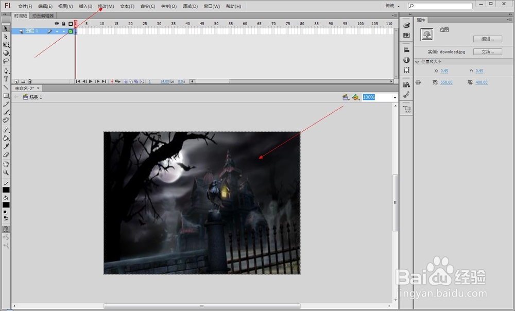The image size is (515, 311).
Task: Open the Color panel palette icon
Action: coord(406,25)
